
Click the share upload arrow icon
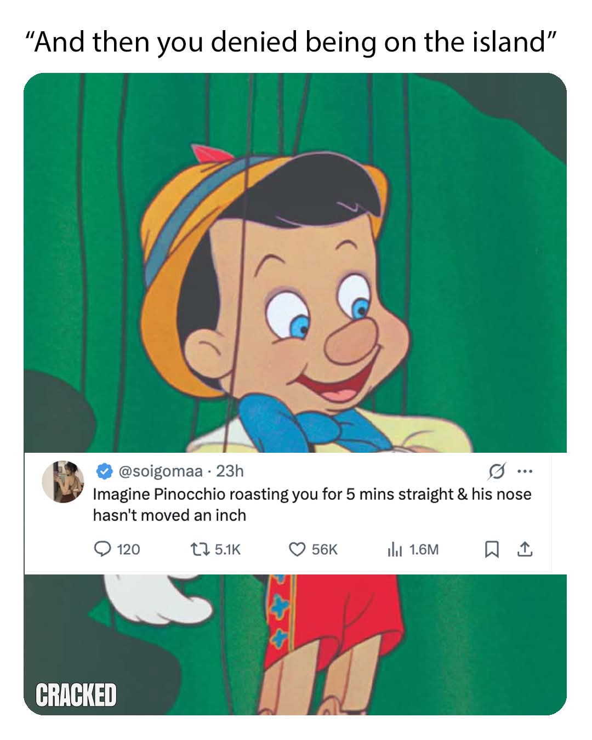click(525, 549)
